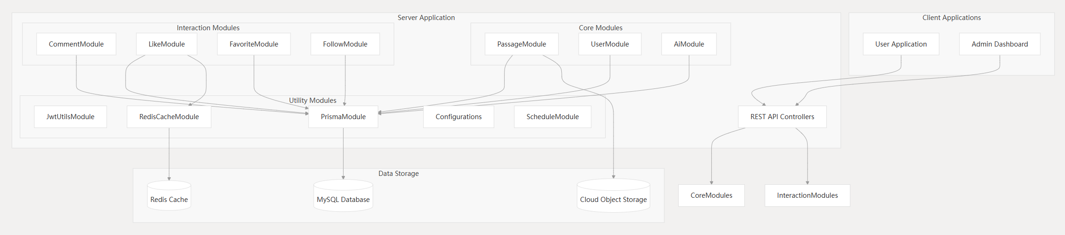
Task: Select the JwtUtilsModule box
Action: [70, 117]
